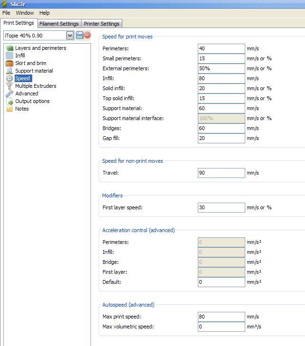This screenshot has height=346, width=305.
Task: Click the Infill hatched icon in sidebar
Action: click(9, 56)
